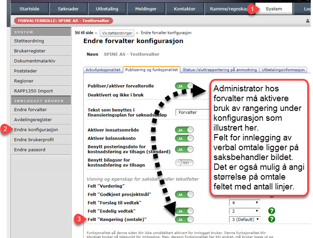Open help for Endelig vedtak field

[271, 211]
